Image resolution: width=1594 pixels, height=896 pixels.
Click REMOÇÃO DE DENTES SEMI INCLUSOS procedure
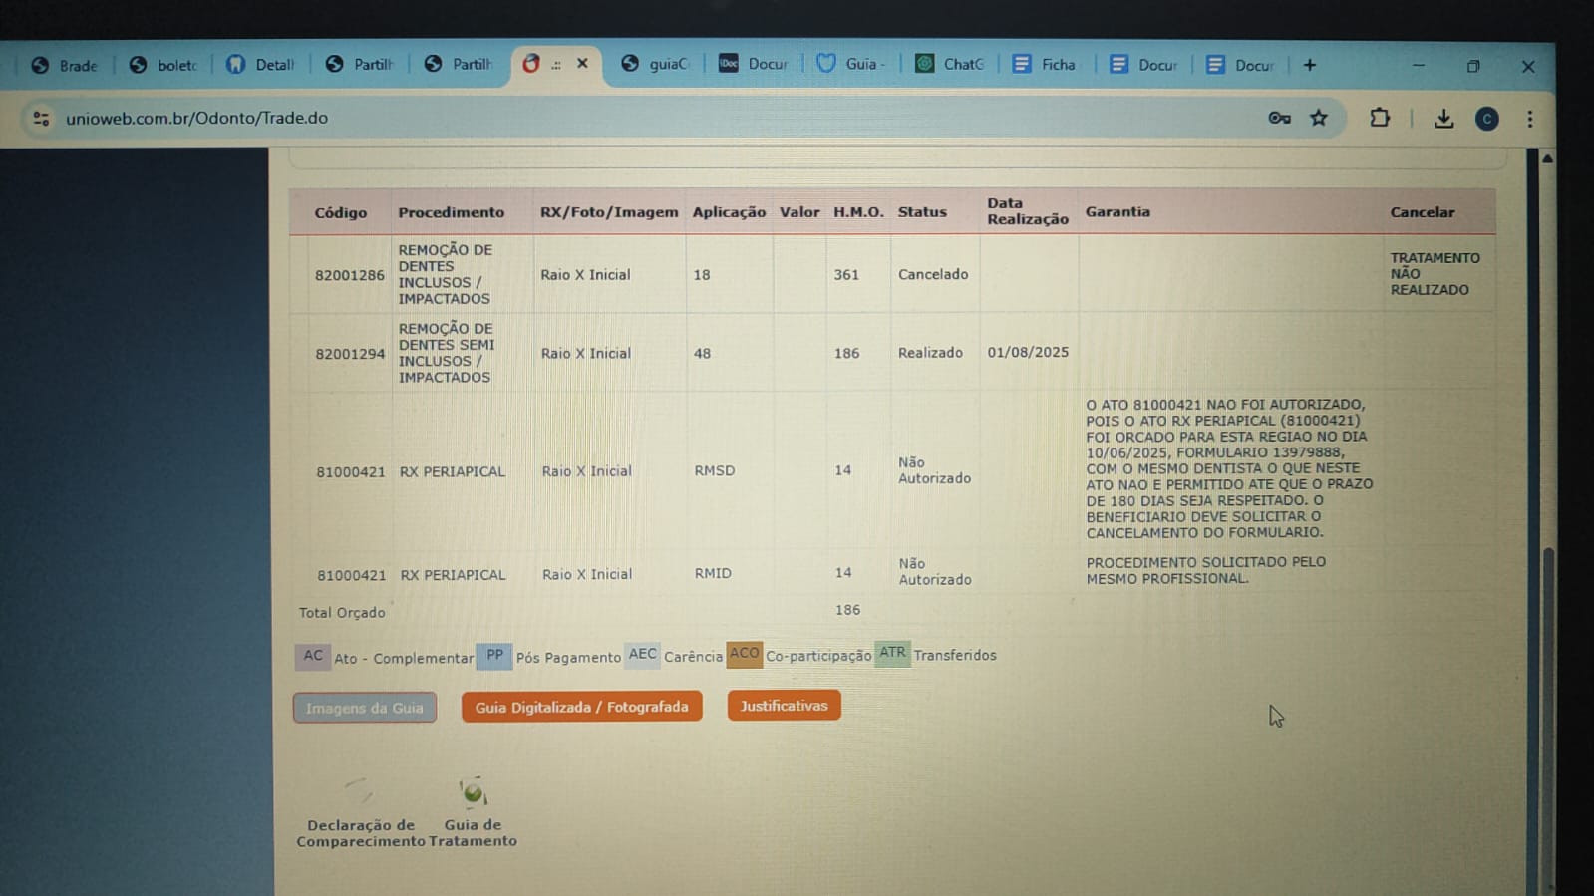447,353
